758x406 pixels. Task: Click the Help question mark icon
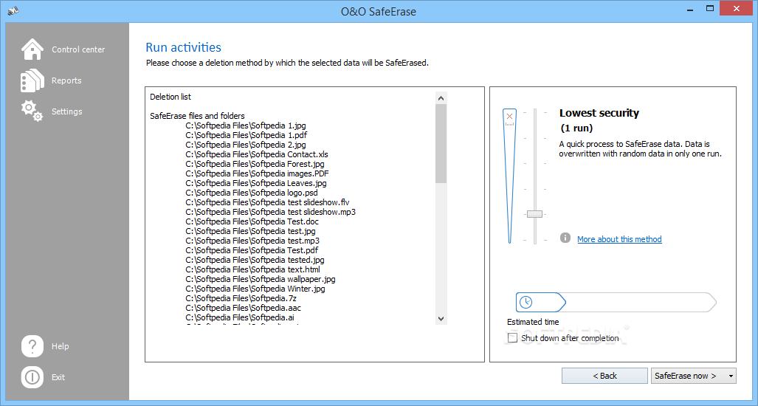[x=32, y=346]
